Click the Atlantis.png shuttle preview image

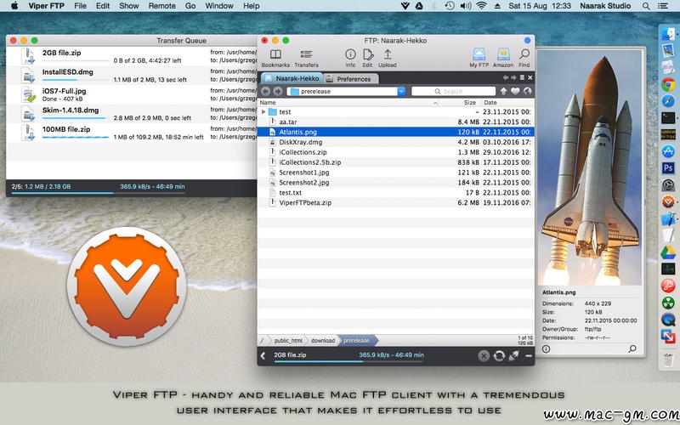click(590, 167)
